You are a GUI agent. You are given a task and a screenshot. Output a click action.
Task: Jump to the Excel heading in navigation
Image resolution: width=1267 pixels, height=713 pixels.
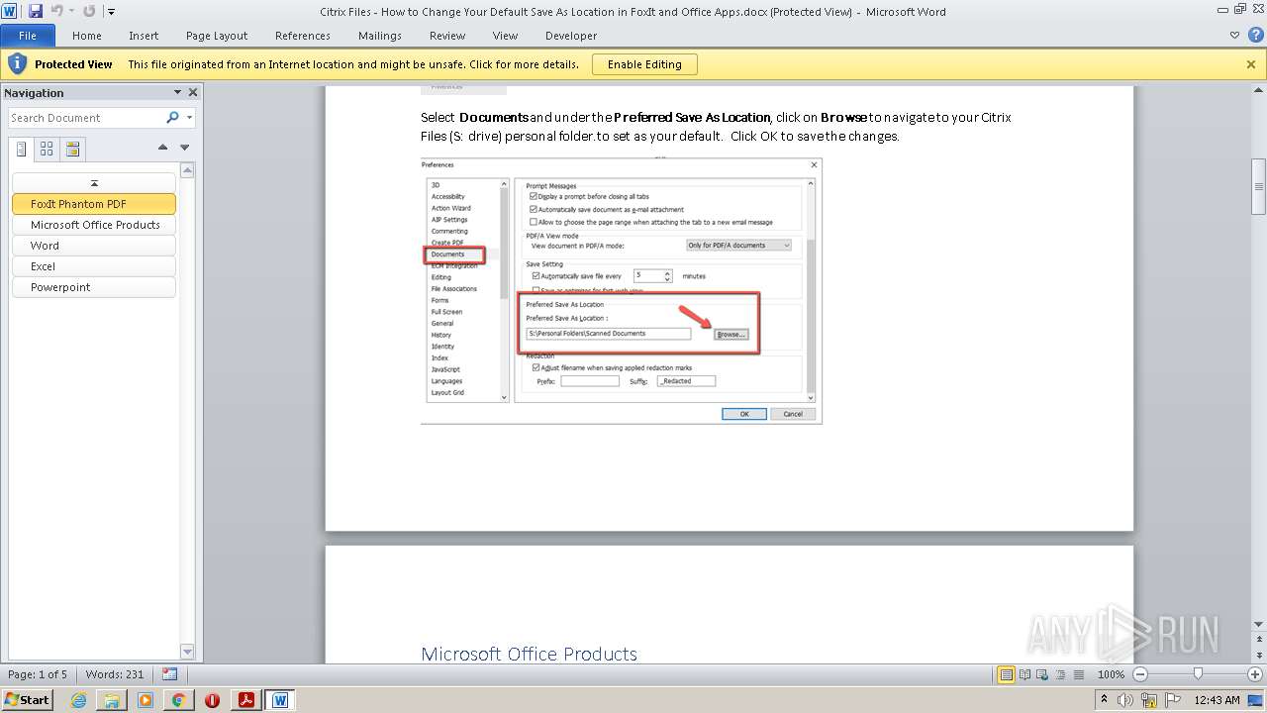point(94,266)
